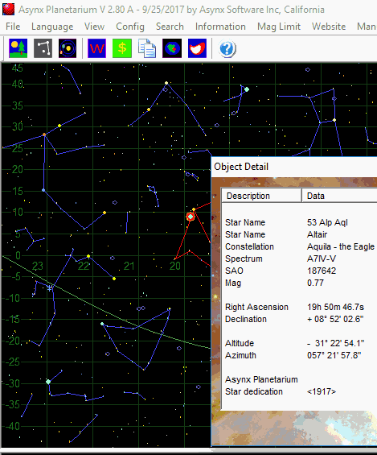This screenshot has height=455, width=377.
Task: Click the Description column header
Action: coord(261,196)
